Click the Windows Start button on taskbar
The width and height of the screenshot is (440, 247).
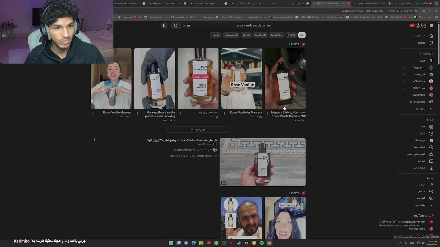171,243
